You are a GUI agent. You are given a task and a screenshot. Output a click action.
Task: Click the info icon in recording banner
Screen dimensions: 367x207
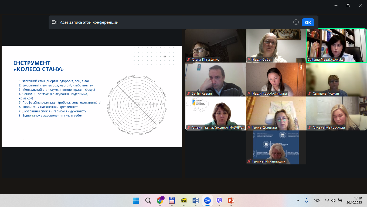click(x=296, y=22)
